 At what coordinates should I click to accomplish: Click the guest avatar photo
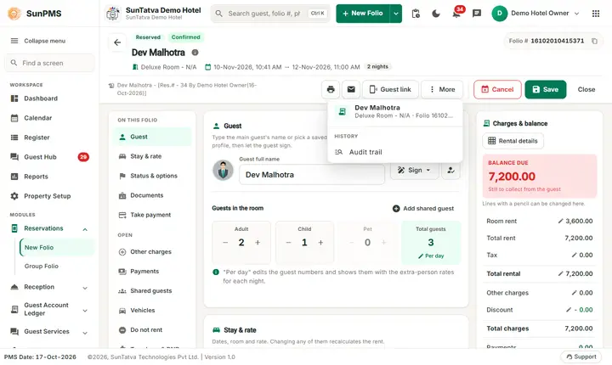[223, 171]
